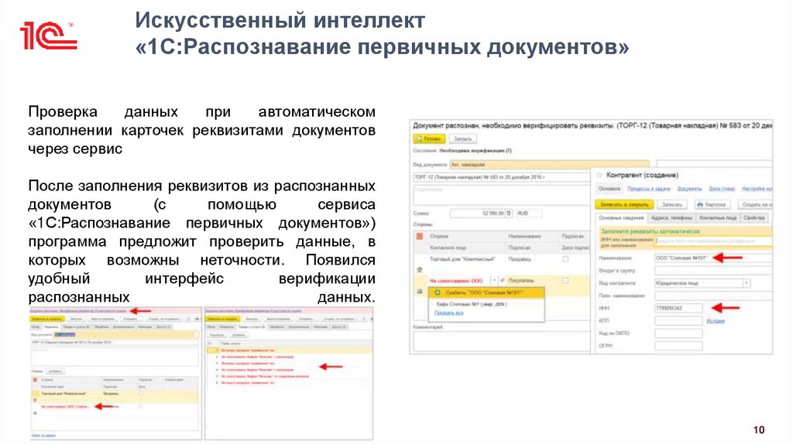
Task: Click the yellow Готово button
Action: point(429,138)
